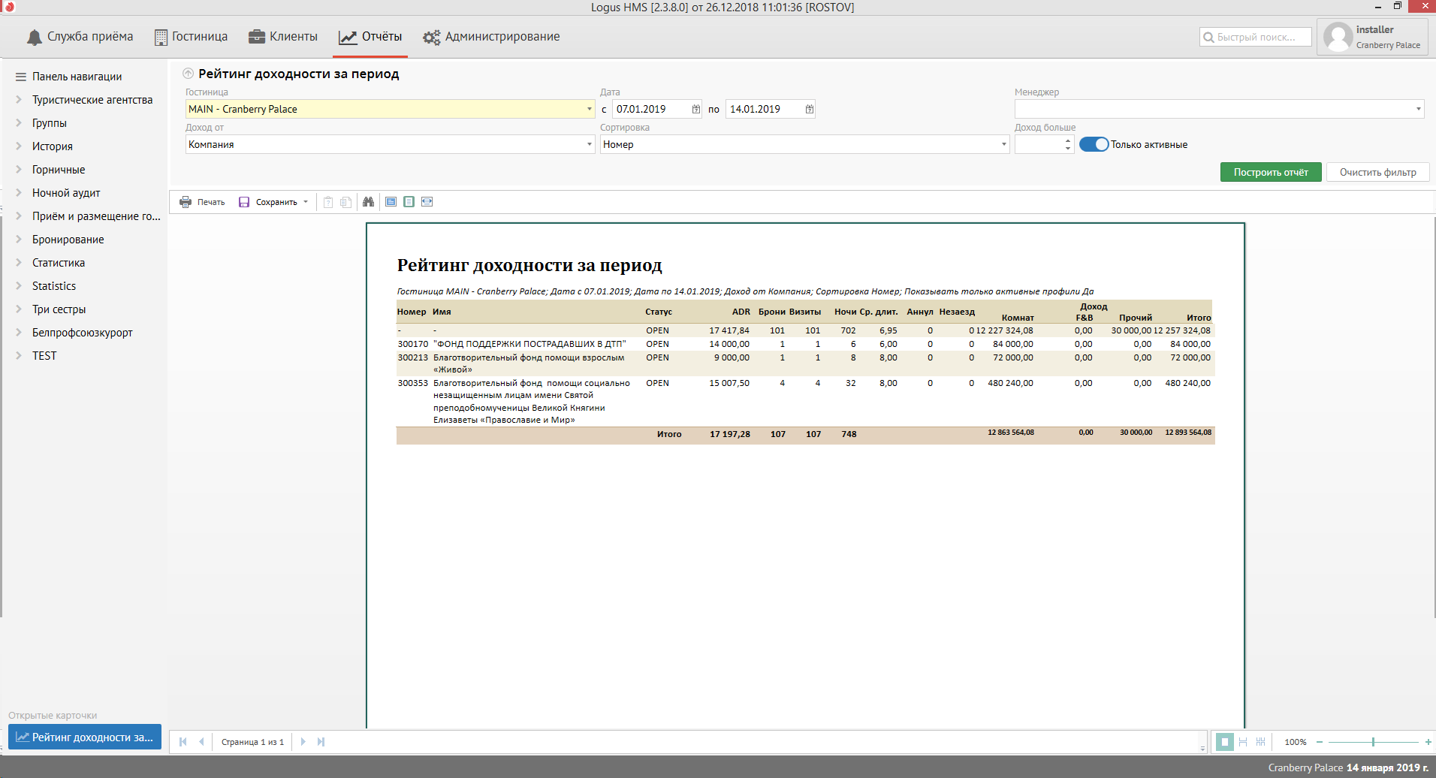Click the Save (Сохранить) floppy icon
Viewport: 1436px width, 778px height.
click(244, 202)
